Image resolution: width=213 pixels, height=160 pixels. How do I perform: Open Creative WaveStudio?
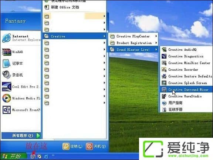(x=186, y=96)
